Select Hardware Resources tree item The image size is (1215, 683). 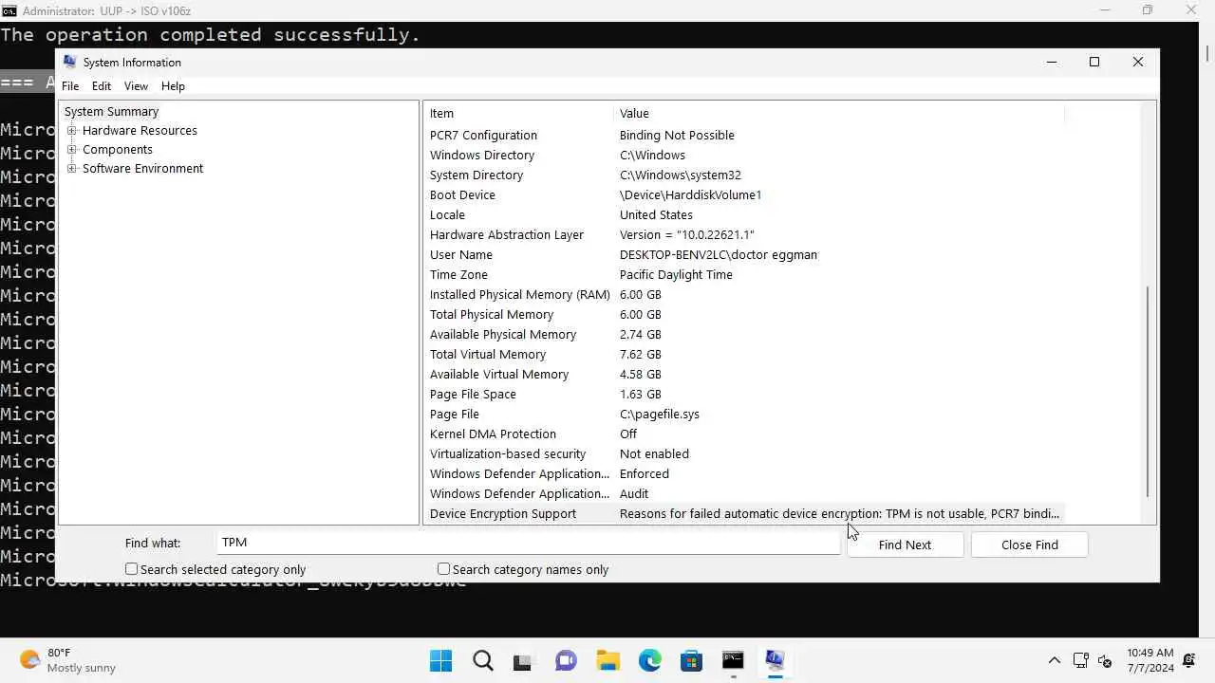(x=140, y=131)
